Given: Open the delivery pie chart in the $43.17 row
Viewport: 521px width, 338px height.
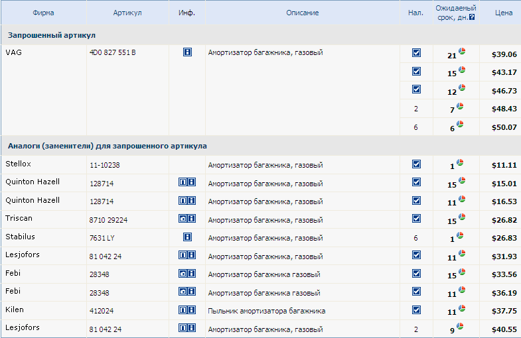Looking at the screenshot, I should tap(462, 70).
